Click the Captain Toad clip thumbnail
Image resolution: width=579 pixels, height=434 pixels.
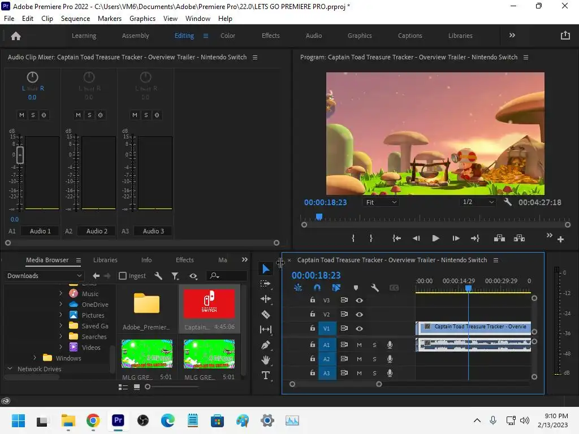(x=209, y=304)
